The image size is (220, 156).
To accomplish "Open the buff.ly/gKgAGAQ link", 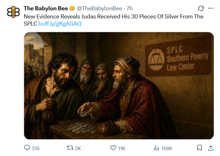I will tap(60, 24).
